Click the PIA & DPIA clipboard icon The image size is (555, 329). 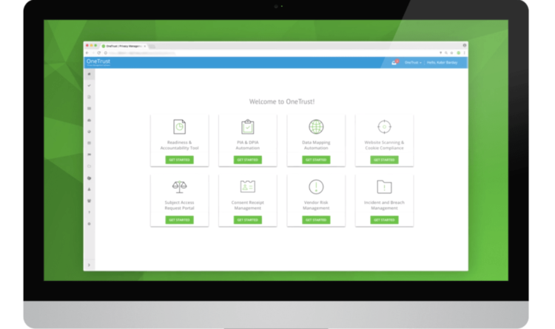tap(248, 126)
